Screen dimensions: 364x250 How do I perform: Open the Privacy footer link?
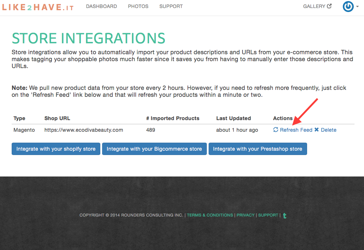(245, 215)
